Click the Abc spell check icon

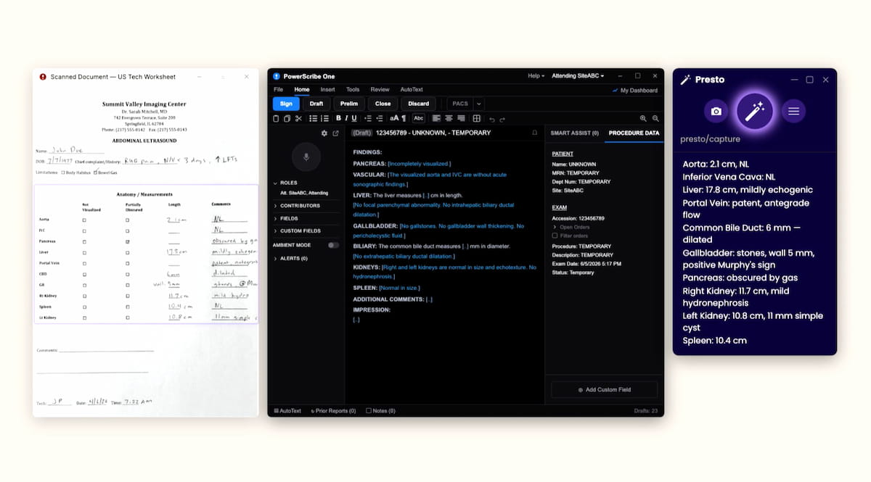pyautogui.click(x=419, y=118)
